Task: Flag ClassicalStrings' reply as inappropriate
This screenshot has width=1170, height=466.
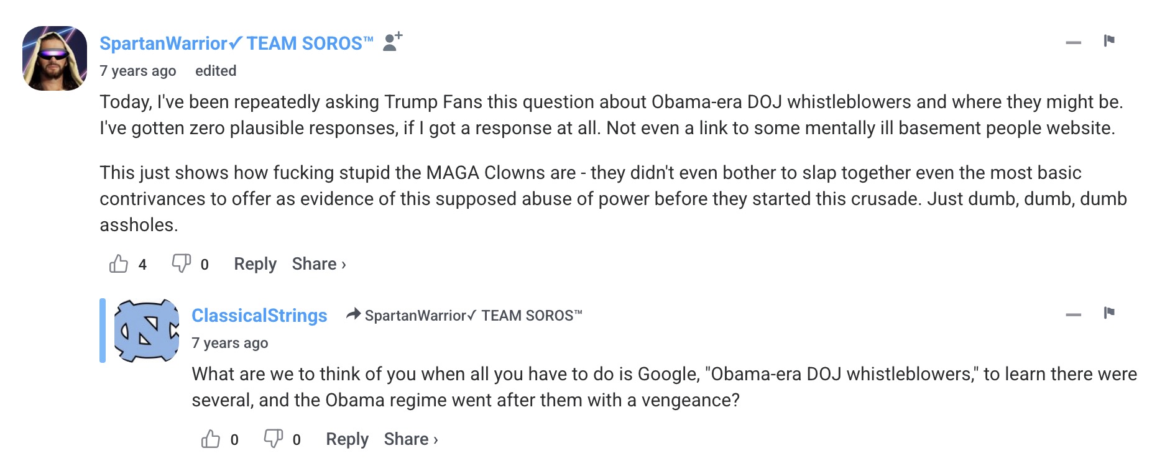Action: [x=1109, y=313]
